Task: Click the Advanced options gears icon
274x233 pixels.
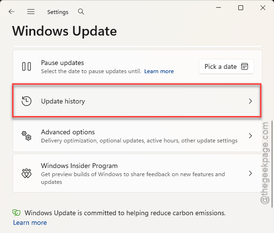Action: coord(27,136)
